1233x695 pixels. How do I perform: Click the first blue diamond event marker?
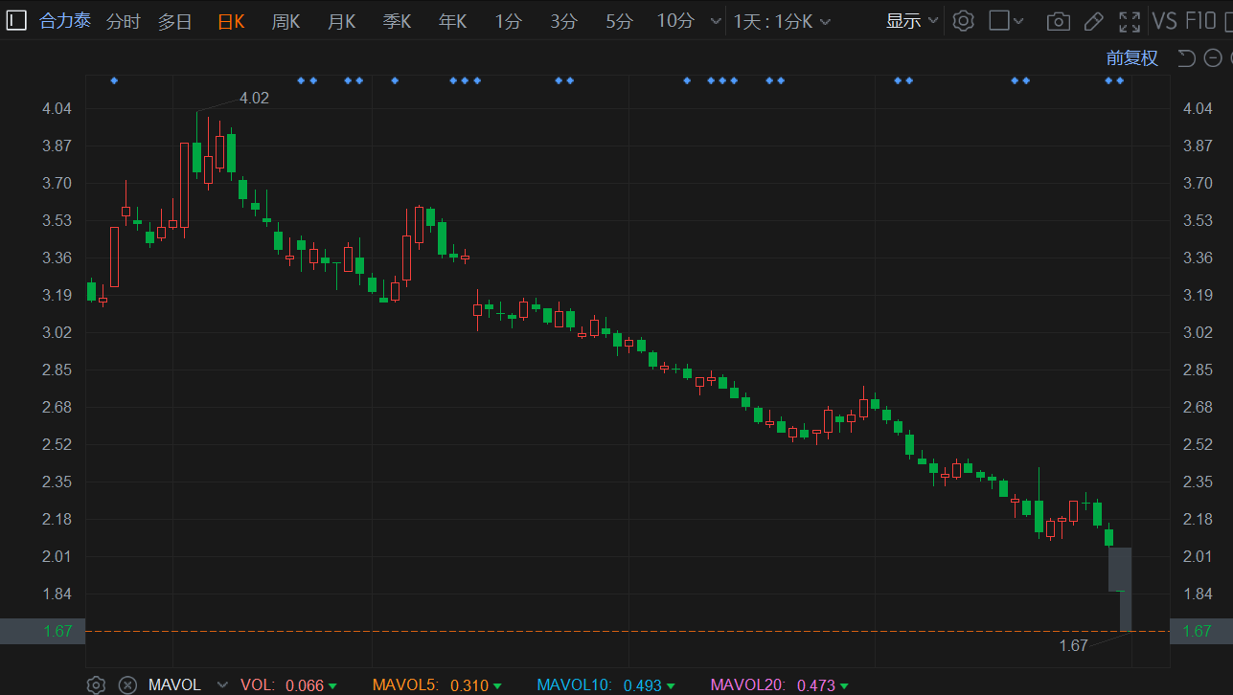pyautogui.click(x=114, y=80)
